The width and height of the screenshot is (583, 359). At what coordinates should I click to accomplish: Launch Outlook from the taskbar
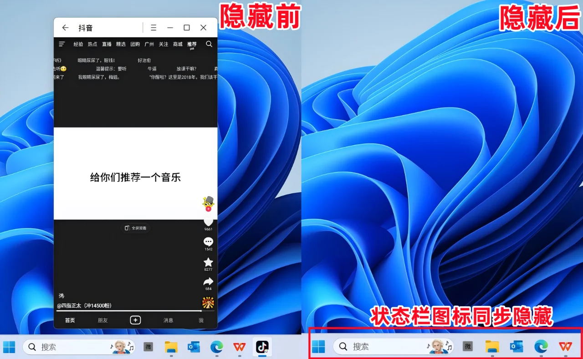194,347
